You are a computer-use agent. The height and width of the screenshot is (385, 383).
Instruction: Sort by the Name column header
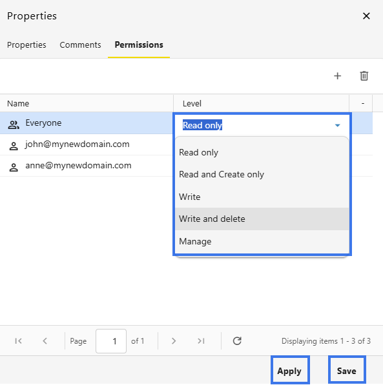[x=87, y=103]
